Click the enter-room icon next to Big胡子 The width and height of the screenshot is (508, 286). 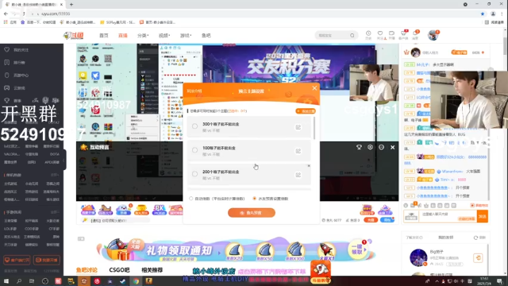(478, 257)
